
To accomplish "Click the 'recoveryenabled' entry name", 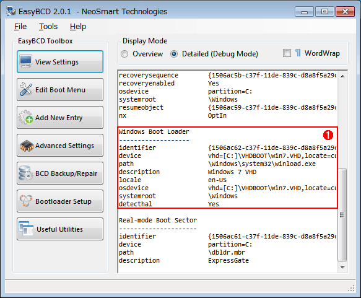I will tap(147, 83).
